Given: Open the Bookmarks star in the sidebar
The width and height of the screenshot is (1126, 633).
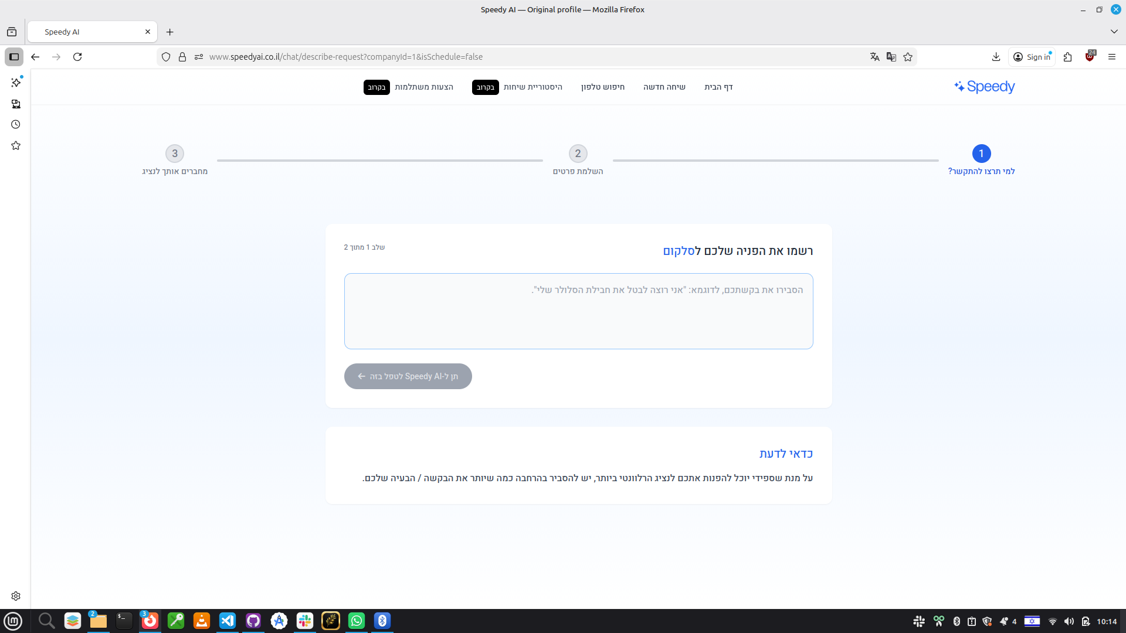Looking at the screenshot, I should pyautogui.click(x=16, y=145).
